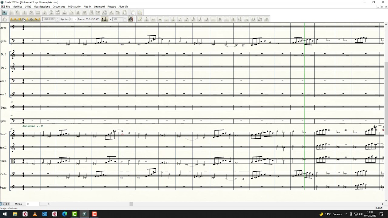Rewind playback with the rewind button

(15, 19)
